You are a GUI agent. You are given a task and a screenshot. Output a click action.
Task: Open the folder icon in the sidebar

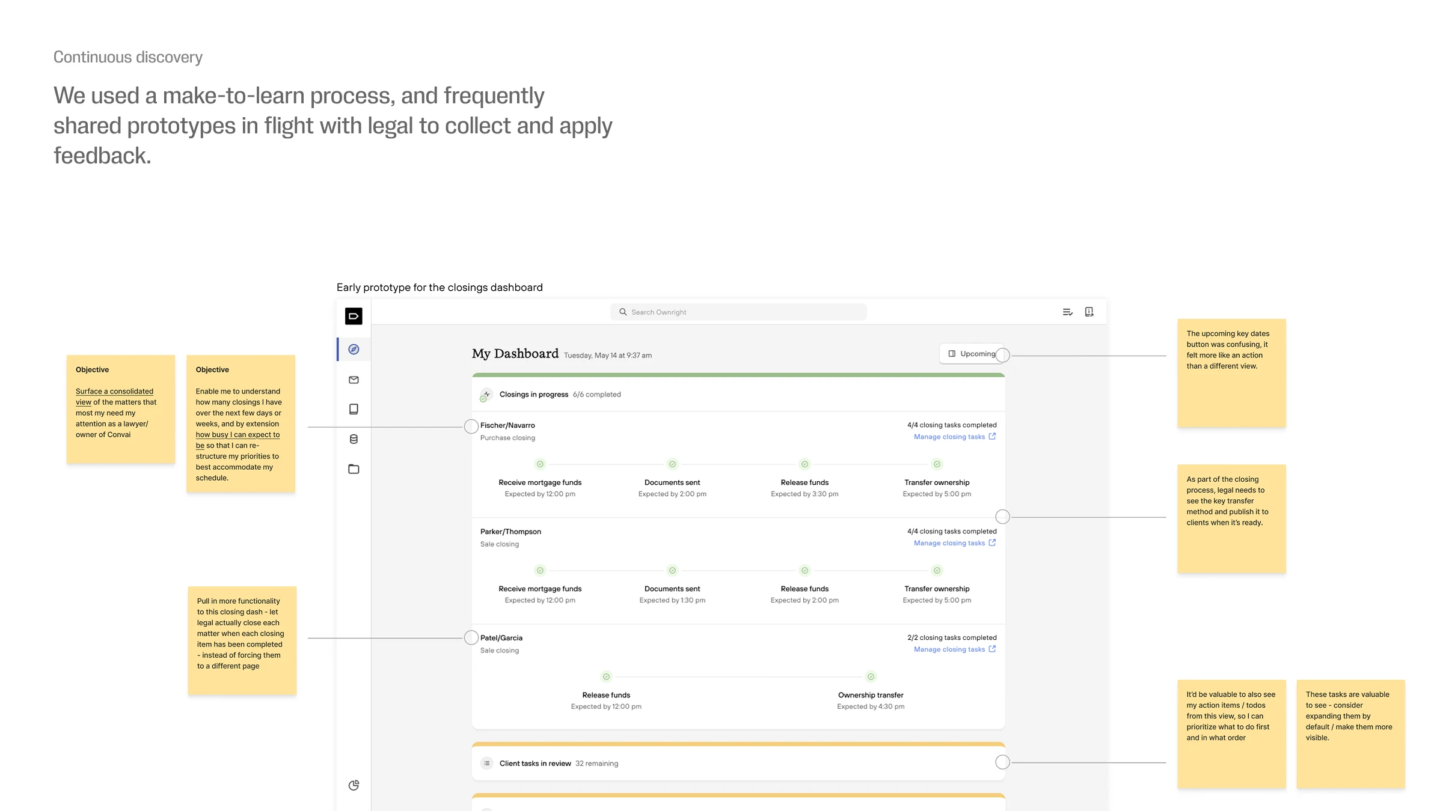tap(354, 469)
